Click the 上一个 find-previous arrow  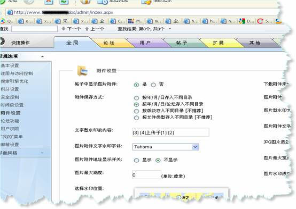click(x=87, y=29)
